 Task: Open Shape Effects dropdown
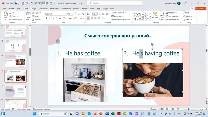click(173, 19)
